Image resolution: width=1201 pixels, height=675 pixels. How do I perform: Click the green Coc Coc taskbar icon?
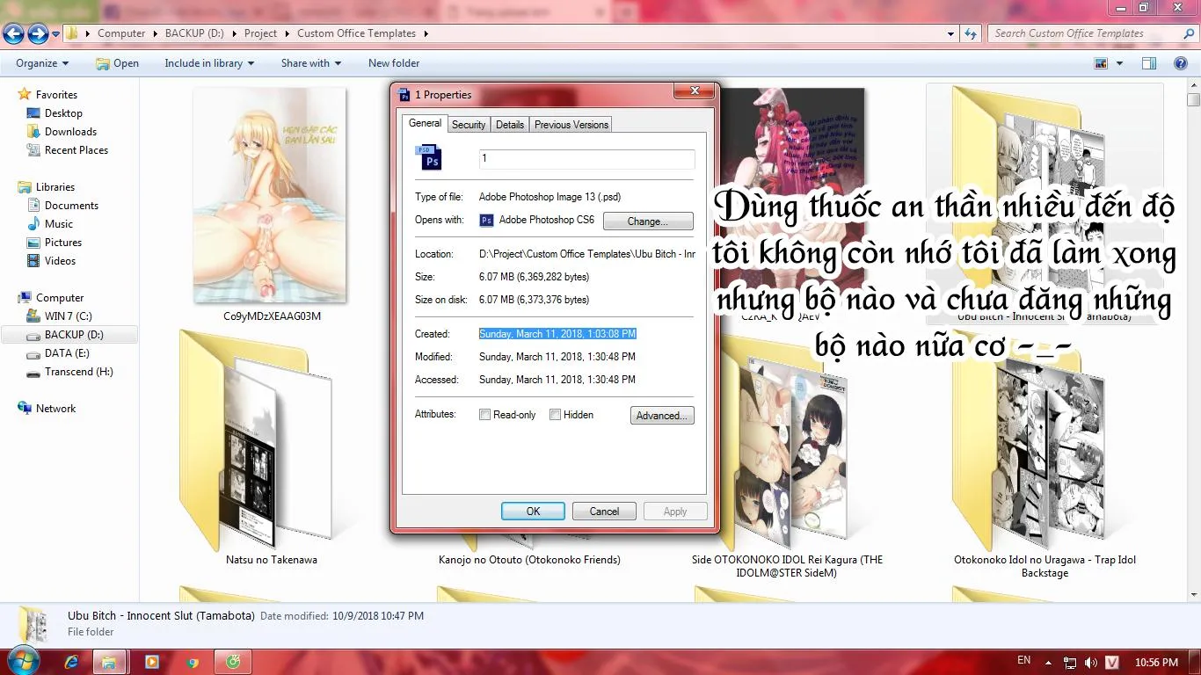pyautogui.click(x=233, y=662)
